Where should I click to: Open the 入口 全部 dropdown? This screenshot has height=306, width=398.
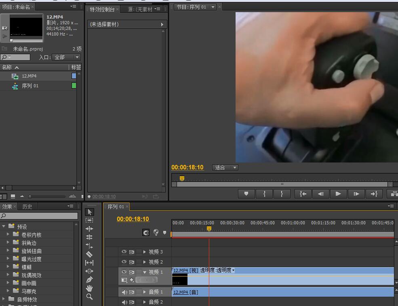click(x=66, y=57)
